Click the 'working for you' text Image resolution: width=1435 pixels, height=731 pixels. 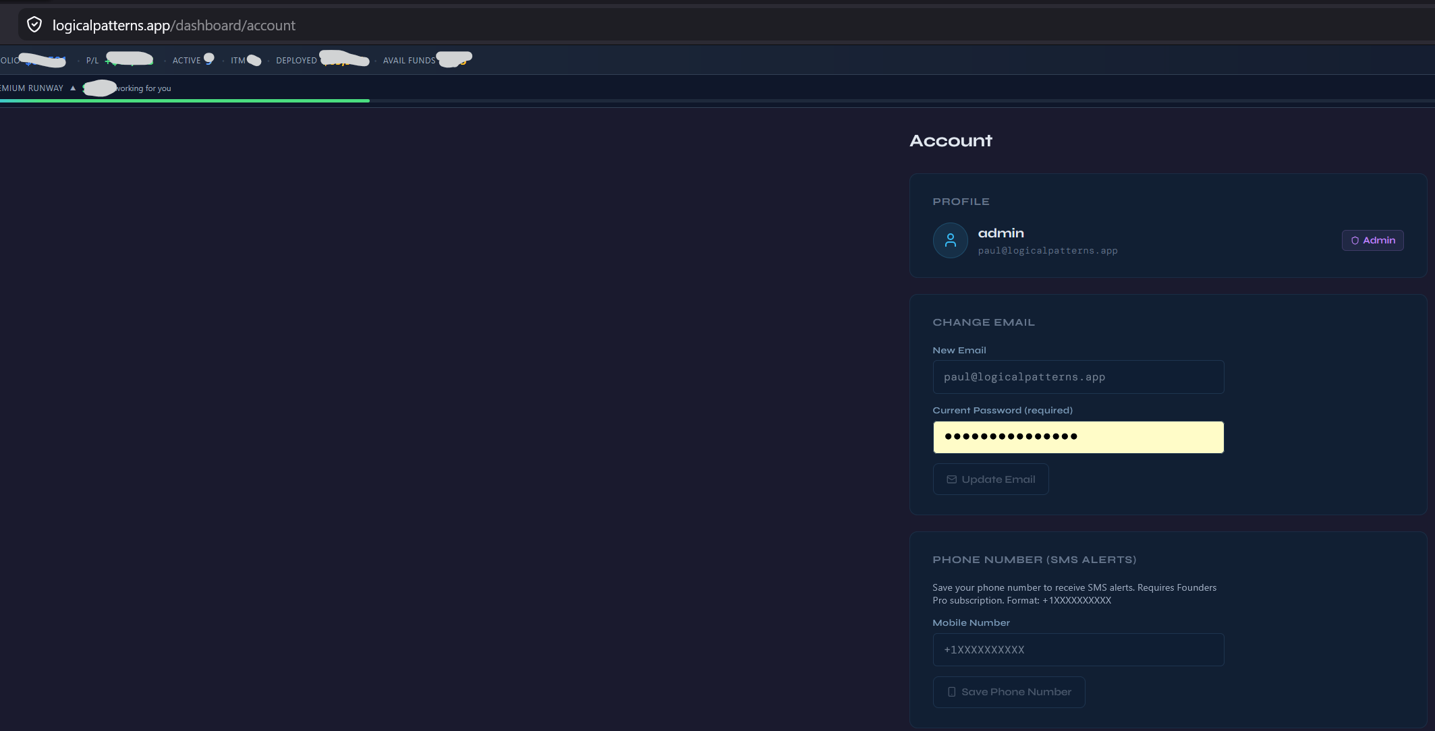point(143,88)
